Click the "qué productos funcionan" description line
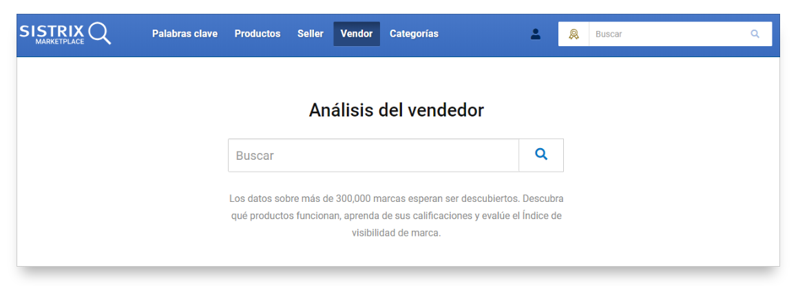798x286 pixels. (396, 216)
